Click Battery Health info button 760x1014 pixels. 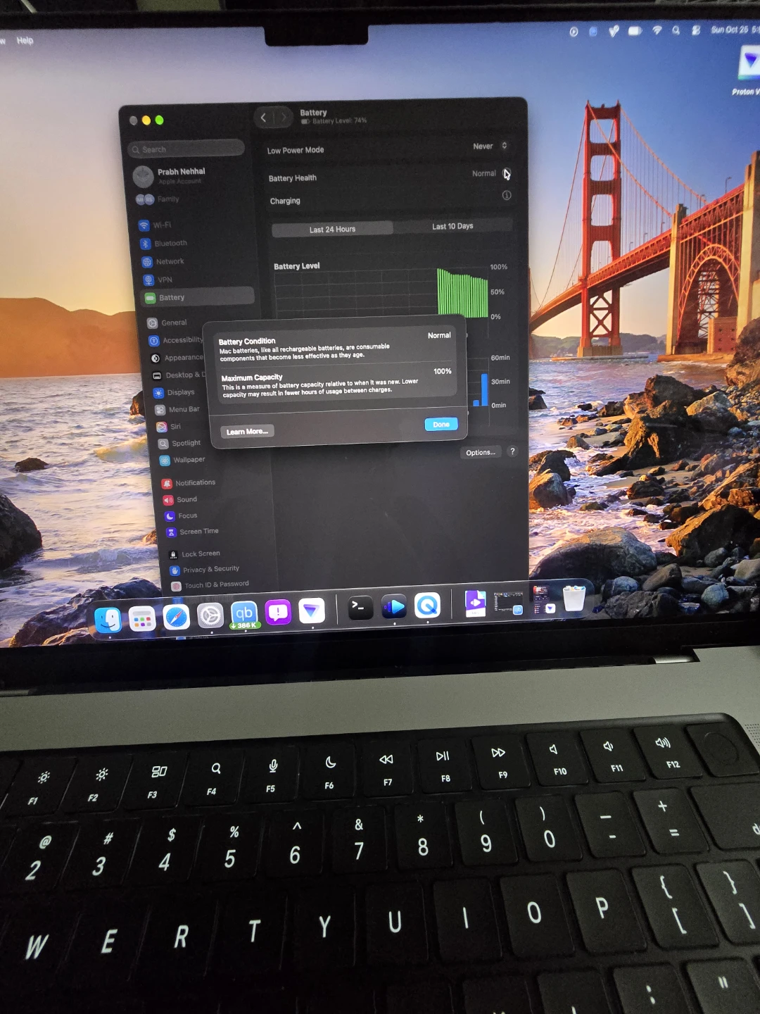[x=507, y=175]
